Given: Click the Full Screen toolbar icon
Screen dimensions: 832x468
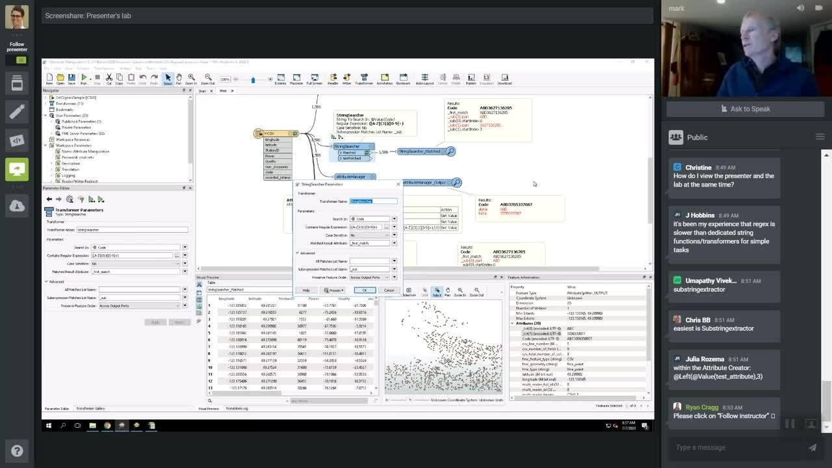Looking at the screenshot, I should (x=315, y=78).
